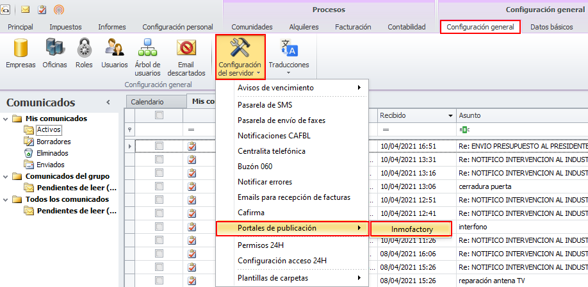Viewport: 588px width, 287px height.
Task: Collapse the Comunicados side panel
Action: [108, 102]
